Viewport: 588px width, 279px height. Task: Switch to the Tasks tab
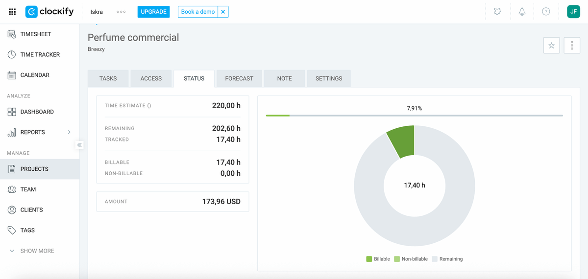coord(108,78)
